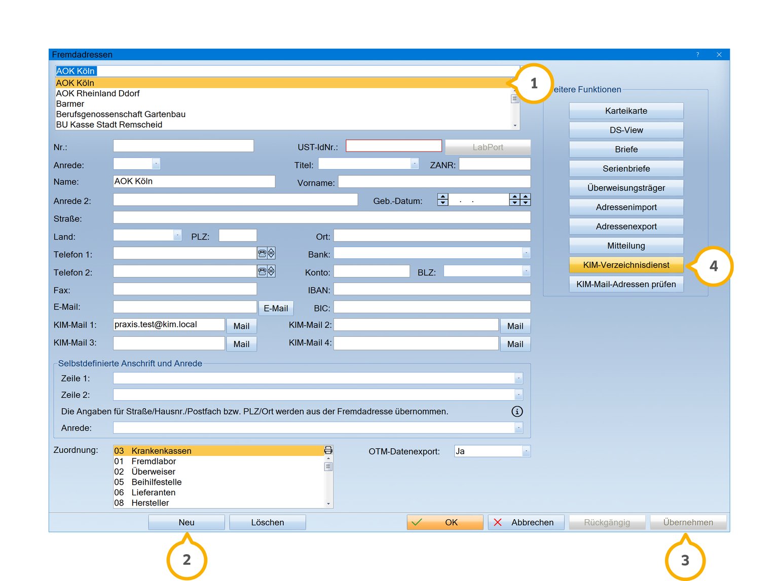This screenshot has height=581, width=779.
Task: Click the Überweisungsträger button
Action: [x=626, y=188]
